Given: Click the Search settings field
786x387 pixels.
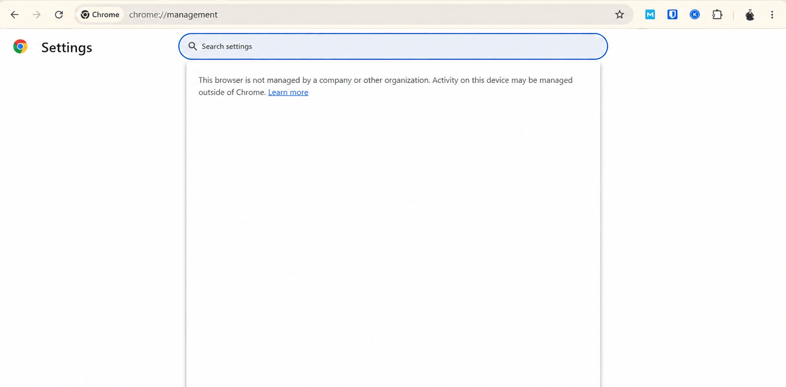Looking at the screenshot, I should (393, 46).
